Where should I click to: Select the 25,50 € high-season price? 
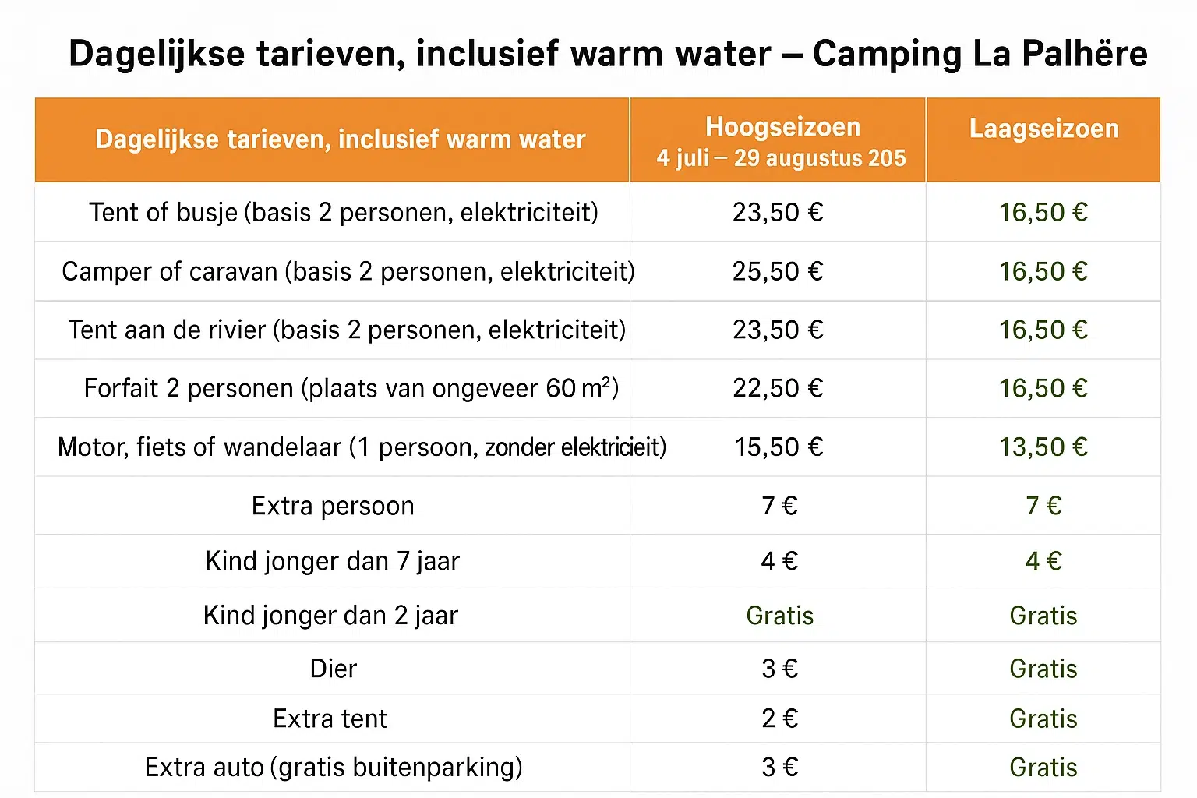tap(777, 271)
